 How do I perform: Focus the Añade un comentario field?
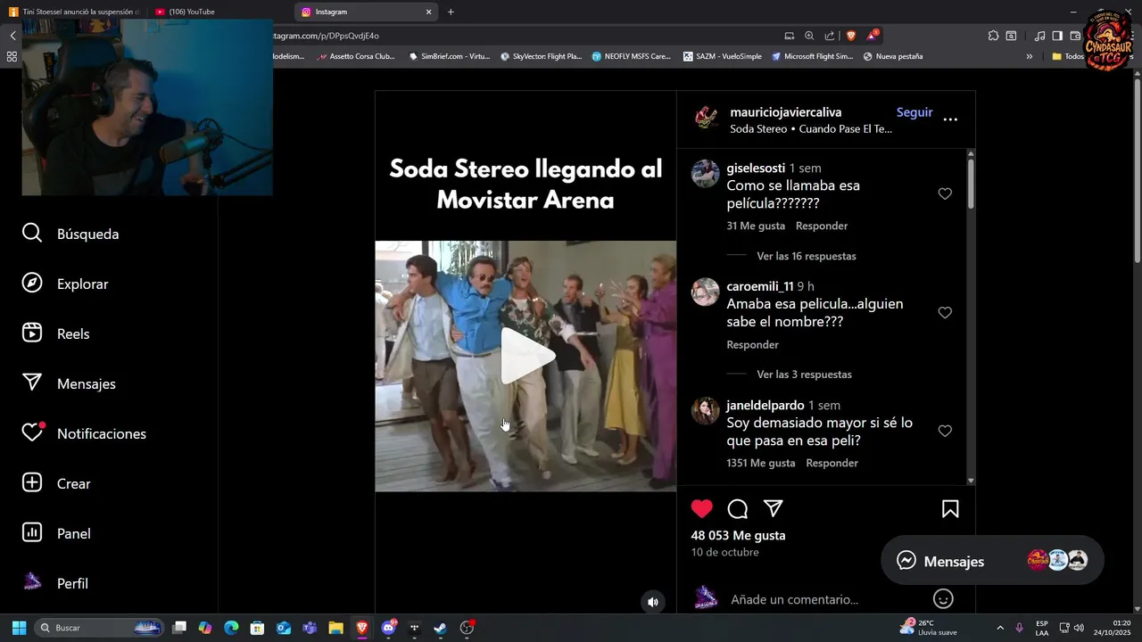click(794, 600)
